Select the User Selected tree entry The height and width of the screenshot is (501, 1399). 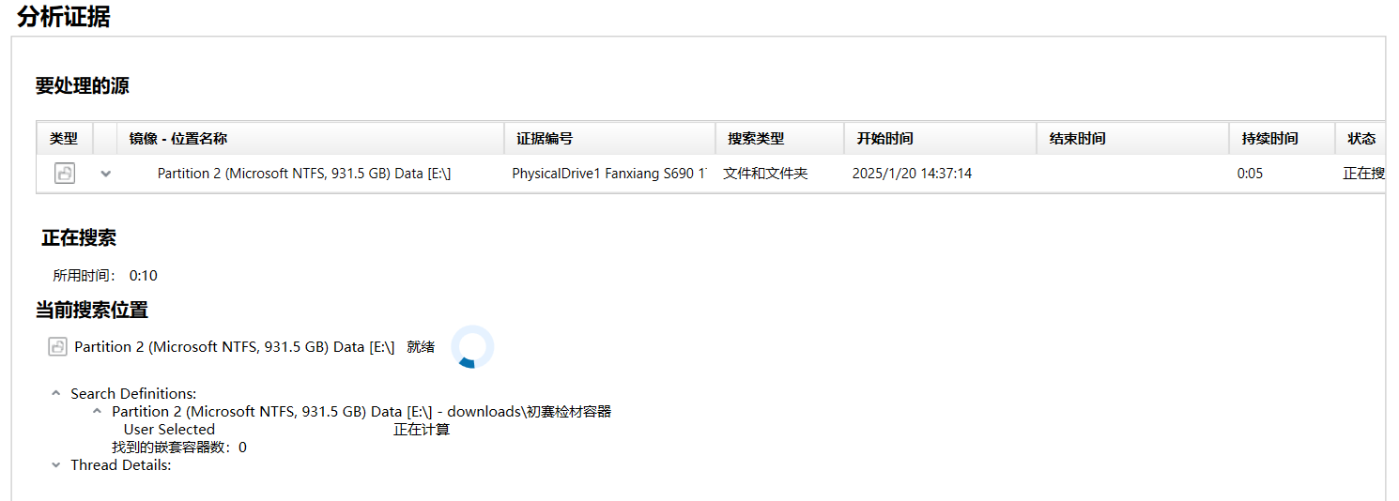pos(169,430)
